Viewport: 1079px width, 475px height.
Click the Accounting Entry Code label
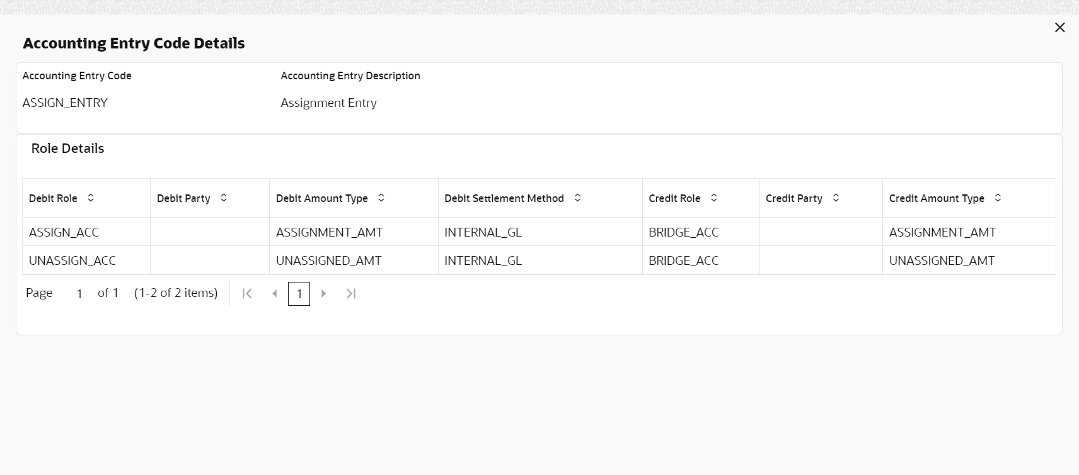77,75
